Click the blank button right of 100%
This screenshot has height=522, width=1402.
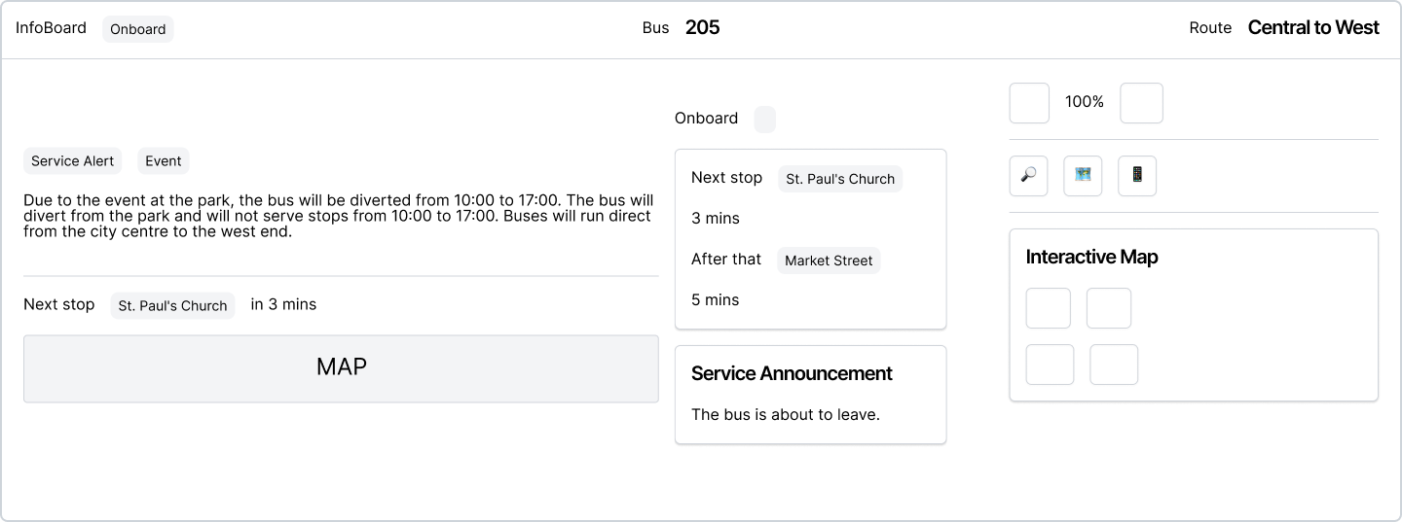pyautogui.click(x=1141, y=103)
